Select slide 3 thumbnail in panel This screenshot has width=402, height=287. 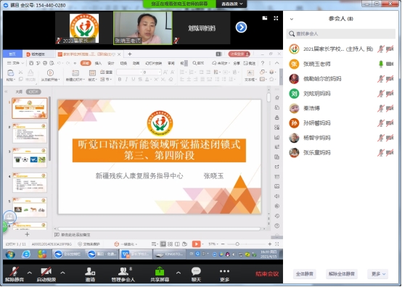30,158
